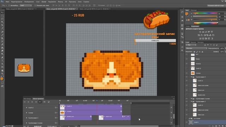
Task: Open the Фильтр menu
Action: coord(60,2)
